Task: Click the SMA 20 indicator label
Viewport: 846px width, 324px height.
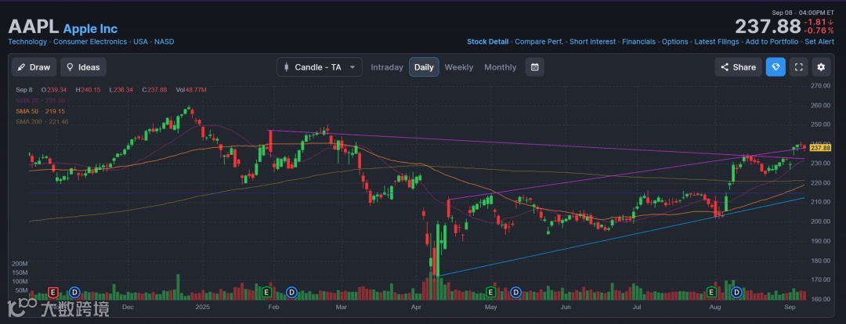Action: click(x=41, y=100)
